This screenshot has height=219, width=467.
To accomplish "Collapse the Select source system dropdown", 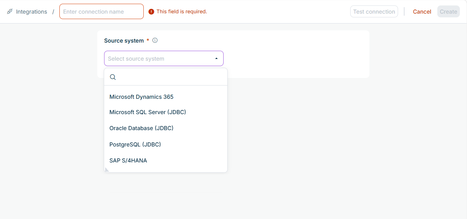I will pyautogui.click(x=164, y=59).
